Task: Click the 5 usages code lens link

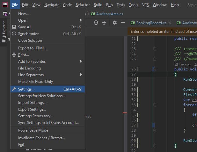Action: (185, 64)
